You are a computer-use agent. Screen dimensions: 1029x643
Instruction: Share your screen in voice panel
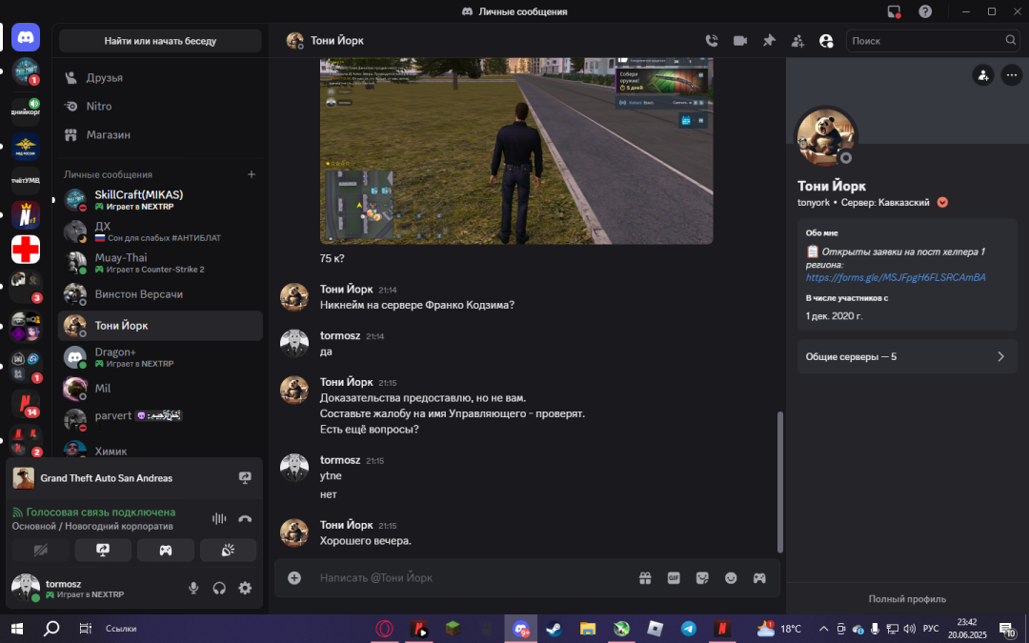(x=103, y=550)
